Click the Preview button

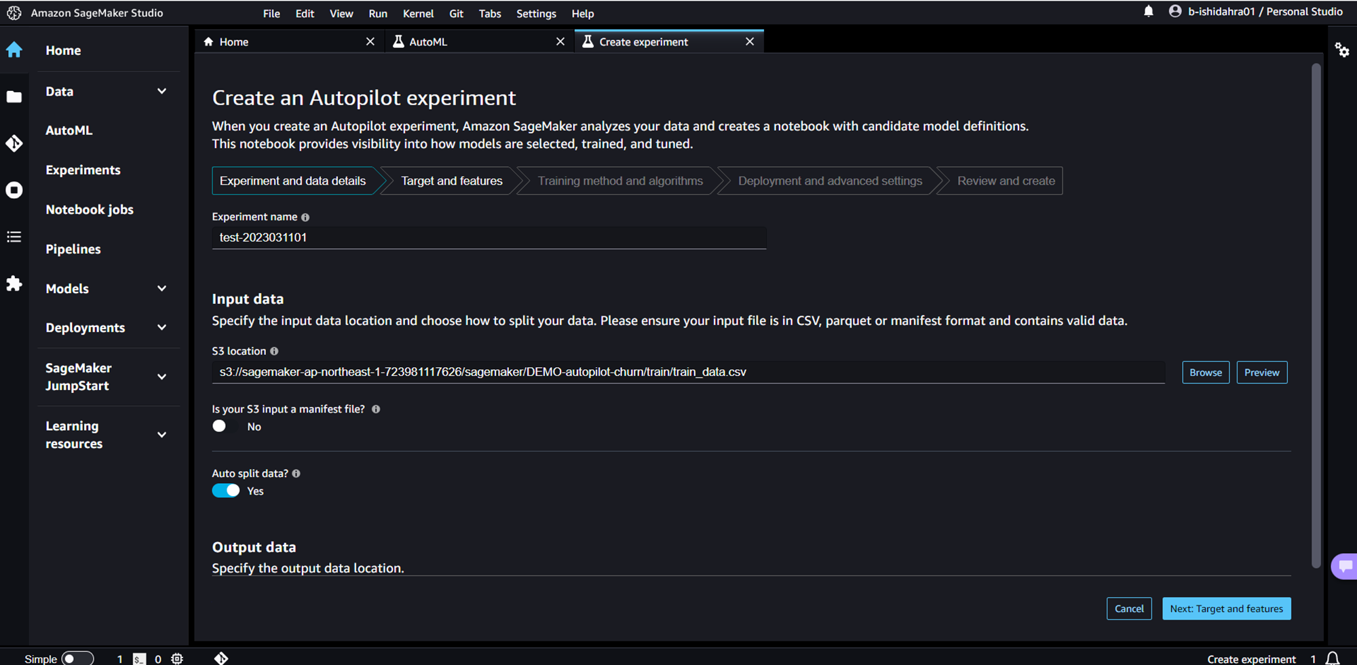(1262, 373)
